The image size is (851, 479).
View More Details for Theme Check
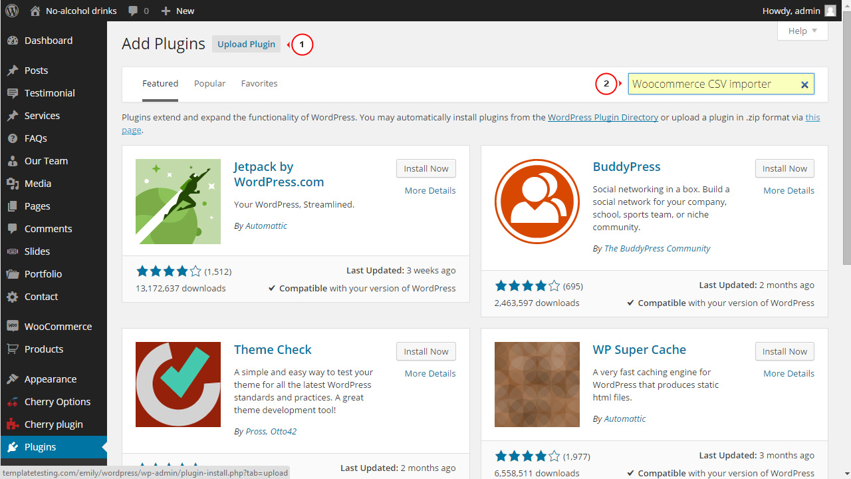click(x=430, y=373)
